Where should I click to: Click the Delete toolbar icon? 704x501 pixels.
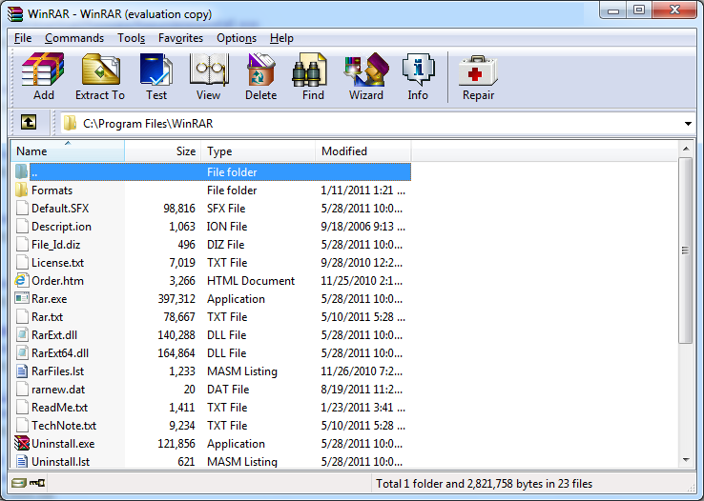click(x=260, y=70)
